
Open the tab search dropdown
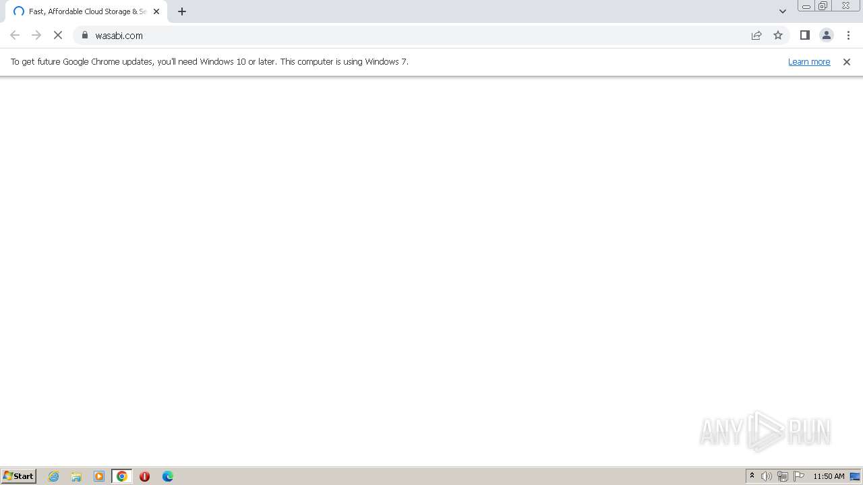click(783, 11)
